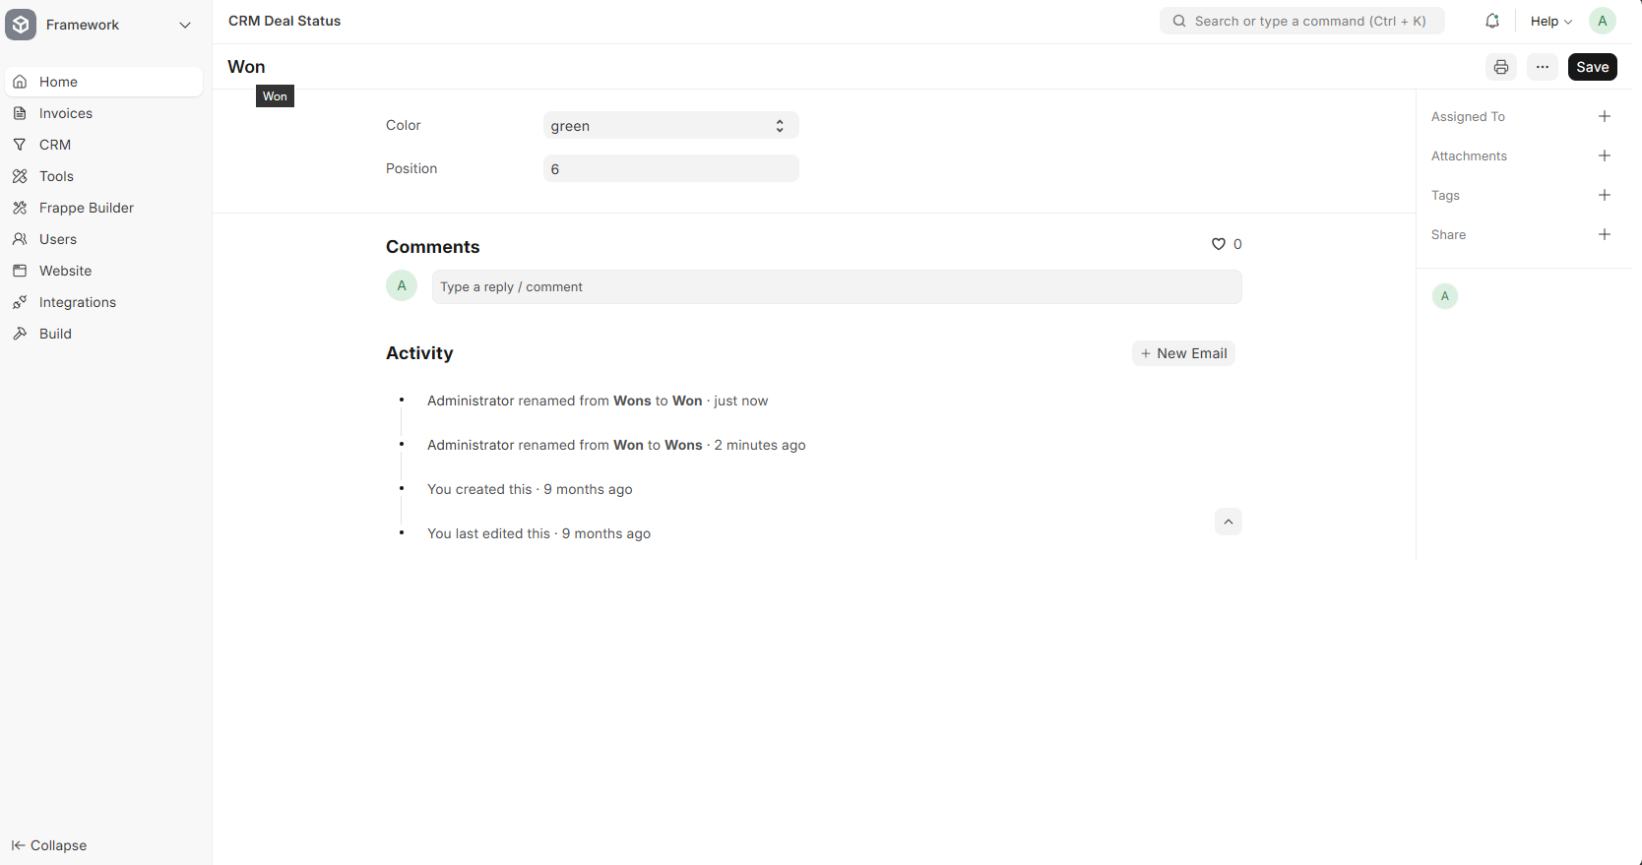1642x865 pixels.
Task: Add a tag using the plus icon
Action: 1604,195
